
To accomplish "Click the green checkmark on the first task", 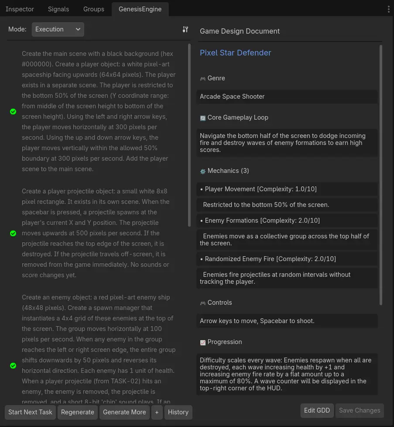I will coord(13,112).
